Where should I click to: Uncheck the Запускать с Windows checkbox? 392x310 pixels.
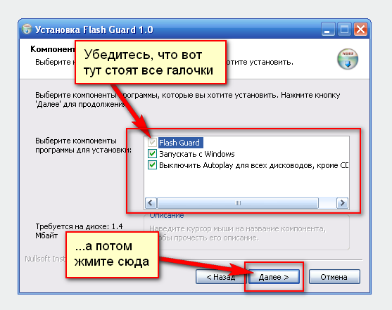click(152, 154)
